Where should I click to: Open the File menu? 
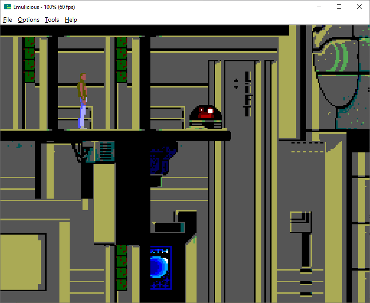7,20
